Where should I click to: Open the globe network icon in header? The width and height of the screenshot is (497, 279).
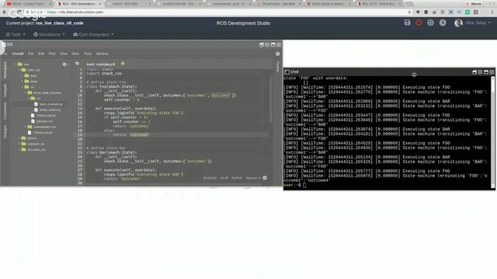[x=430, y=22]
